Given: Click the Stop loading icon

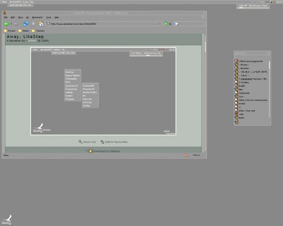Looking at the screenshot, I should click(34, 24).
